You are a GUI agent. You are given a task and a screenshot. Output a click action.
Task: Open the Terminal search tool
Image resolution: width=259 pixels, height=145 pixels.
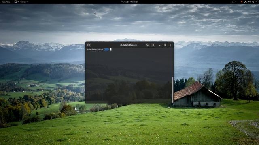pyautogui.click(x=147, y=45)
